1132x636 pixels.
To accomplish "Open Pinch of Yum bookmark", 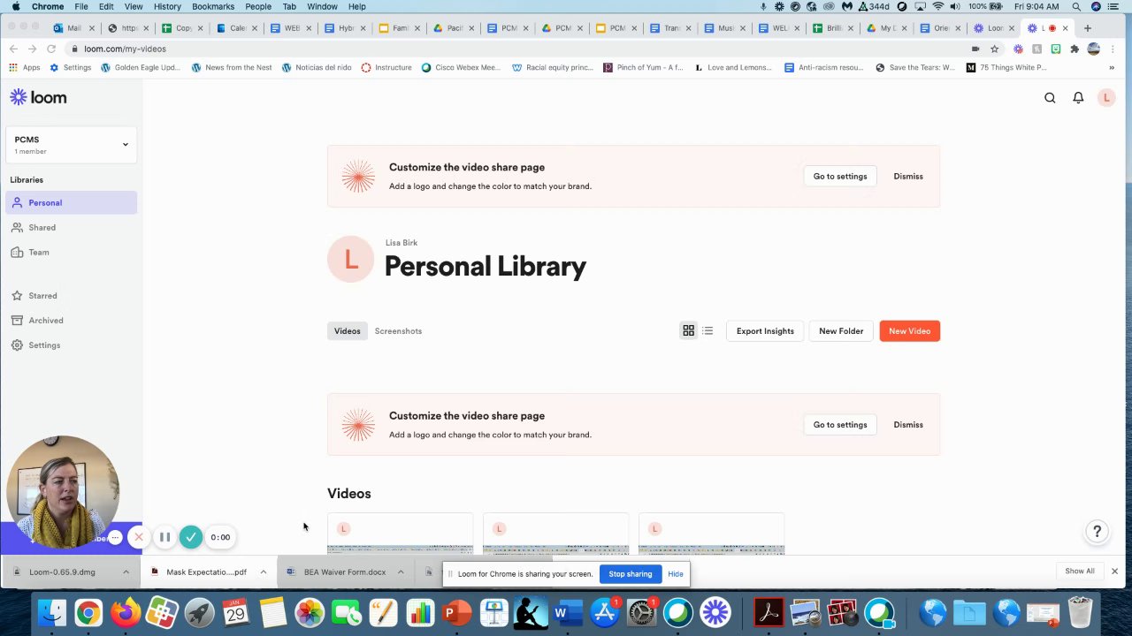I will coord(643,67).
